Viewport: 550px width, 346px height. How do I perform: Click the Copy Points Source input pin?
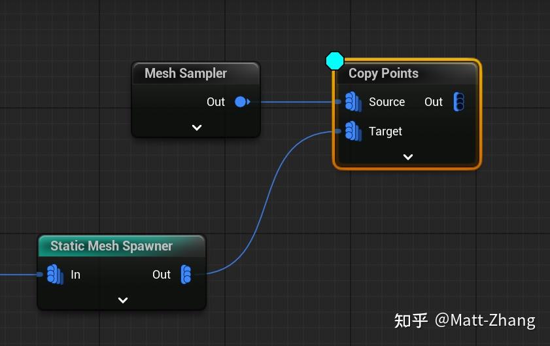click(353, 102)
